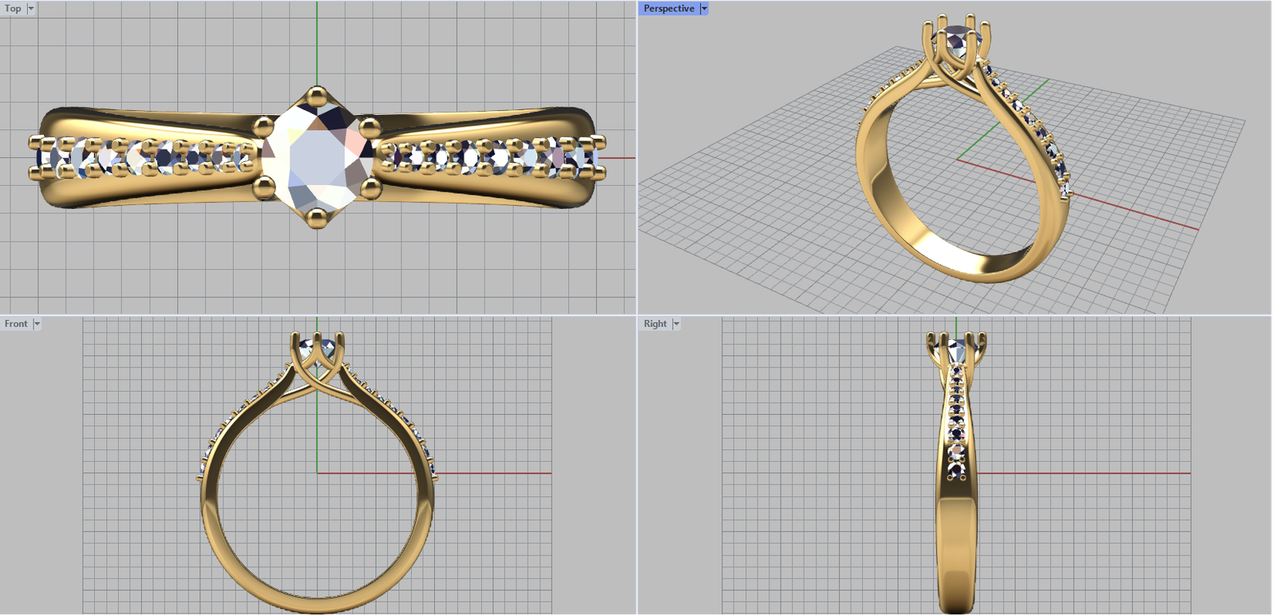
Task: Open the Right viewport dropdown arrow
Action: pyautogui.click(x=676, y=324)
